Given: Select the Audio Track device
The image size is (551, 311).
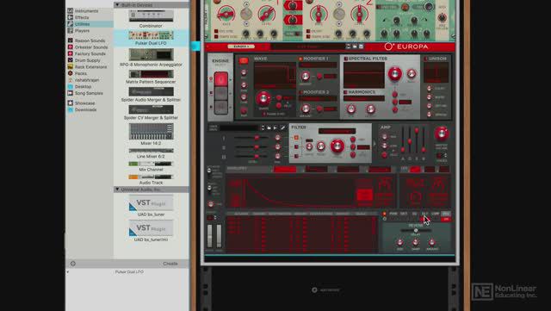Looking at the screenshot, I should pos(151,179).
